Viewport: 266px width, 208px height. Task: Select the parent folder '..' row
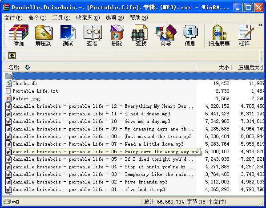[x=134, y=76]
